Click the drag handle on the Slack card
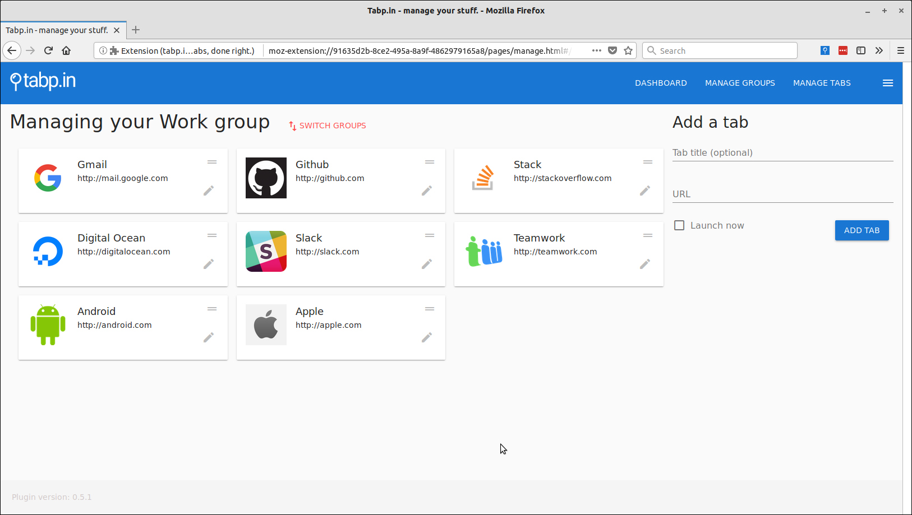The width and height of the screenshot is (912, 515). (430, 235)
